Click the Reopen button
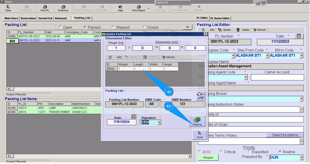 (x=208, y=158)
